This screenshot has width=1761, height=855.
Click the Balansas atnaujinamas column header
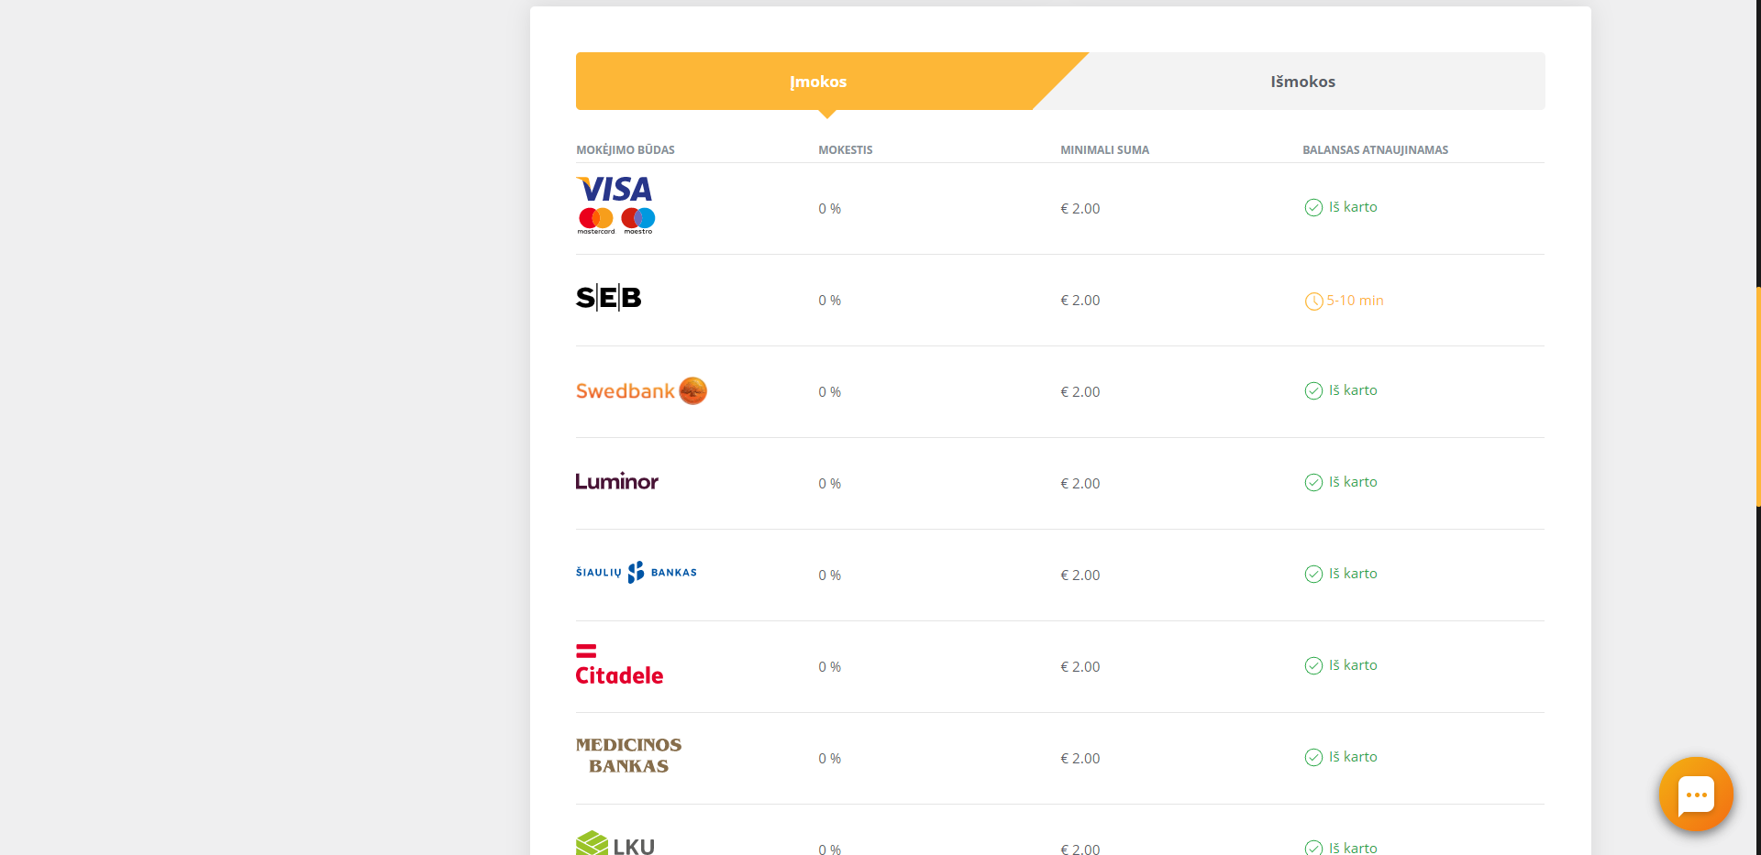coord(1375,149)
